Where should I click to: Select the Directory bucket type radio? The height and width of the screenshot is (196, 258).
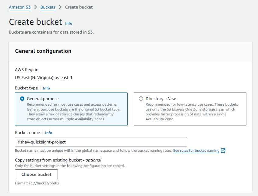click(x=141, y=99)
